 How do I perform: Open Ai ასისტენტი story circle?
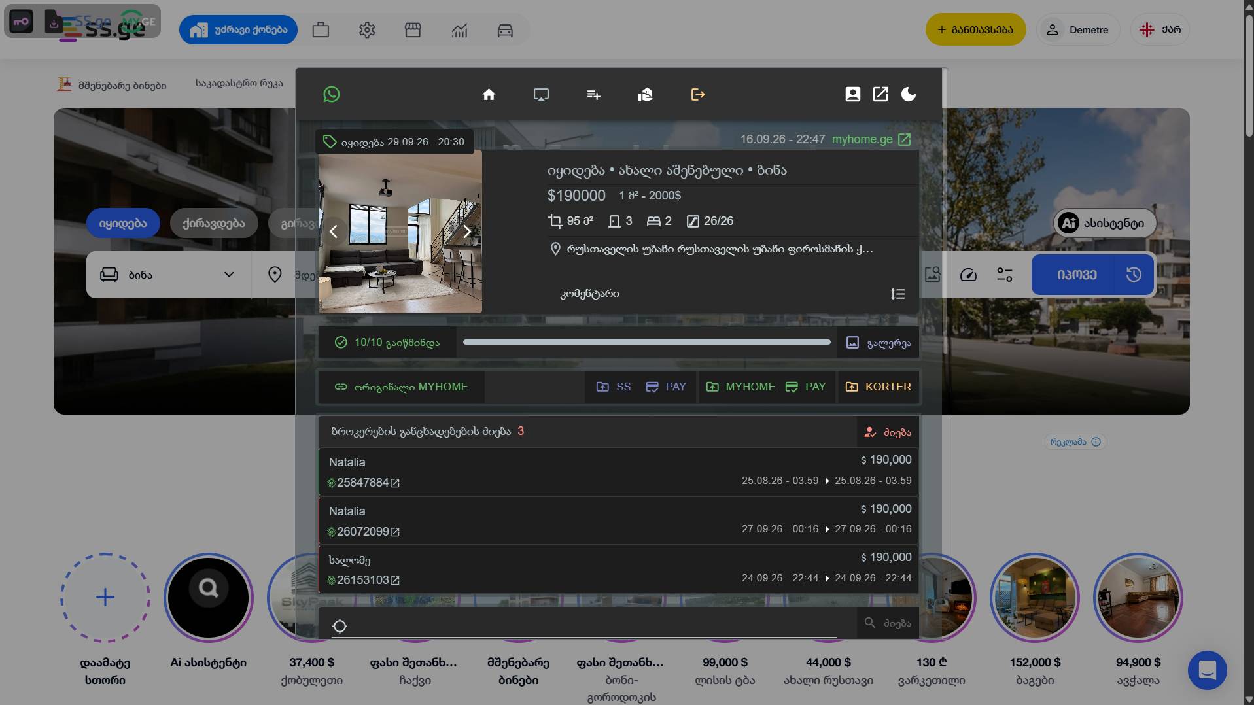click(209, 597)
